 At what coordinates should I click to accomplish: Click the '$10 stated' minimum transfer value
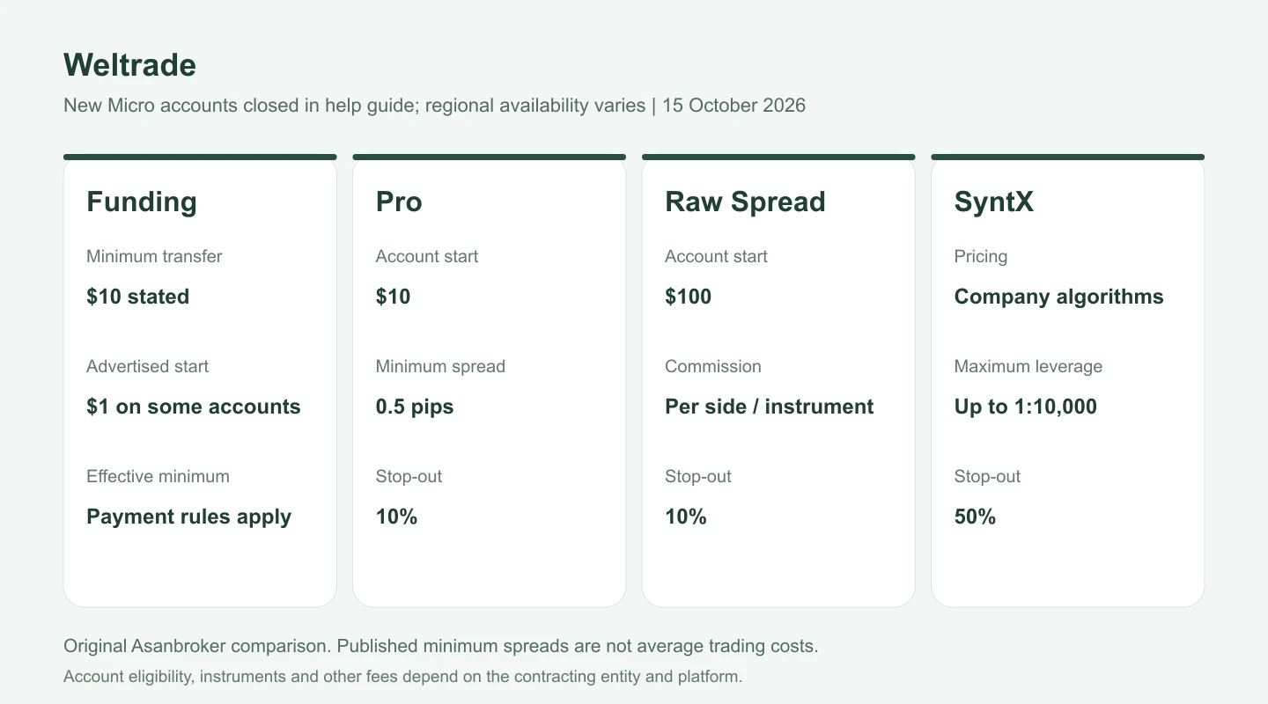tap(138, 297)
